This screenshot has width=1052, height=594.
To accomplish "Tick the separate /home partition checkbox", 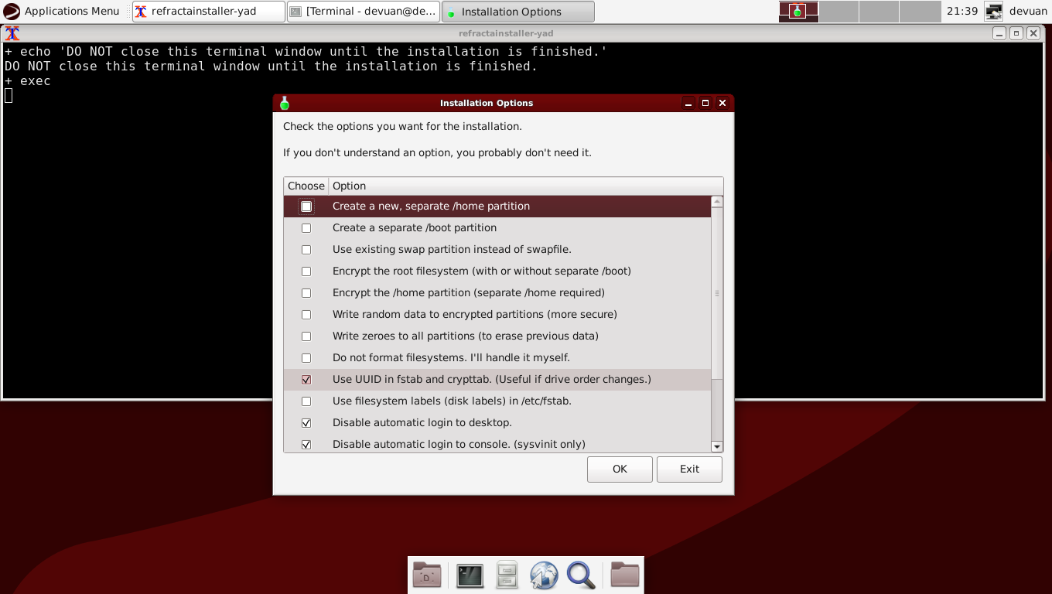I will coord(306,207).
